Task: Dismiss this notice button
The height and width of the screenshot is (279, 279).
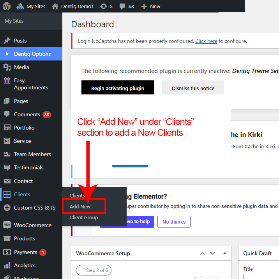Action: point(193,88)
